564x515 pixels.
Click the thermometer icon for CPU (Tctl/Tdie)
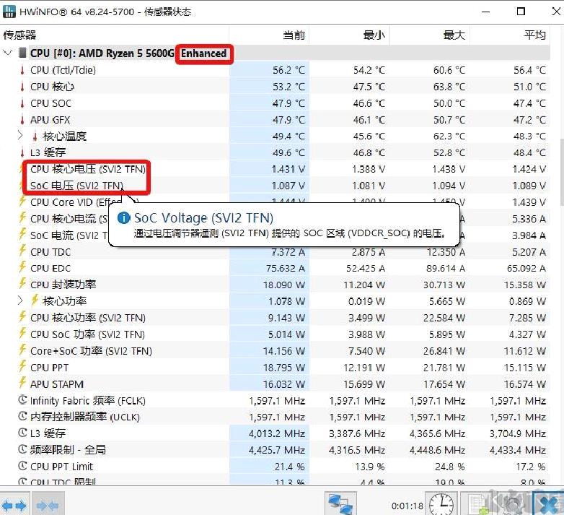point(22,70)
